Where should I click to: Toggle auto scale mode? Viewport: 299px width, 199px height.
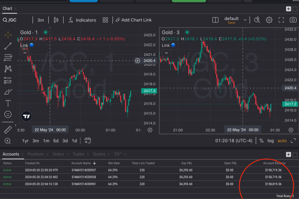point(282,141)
